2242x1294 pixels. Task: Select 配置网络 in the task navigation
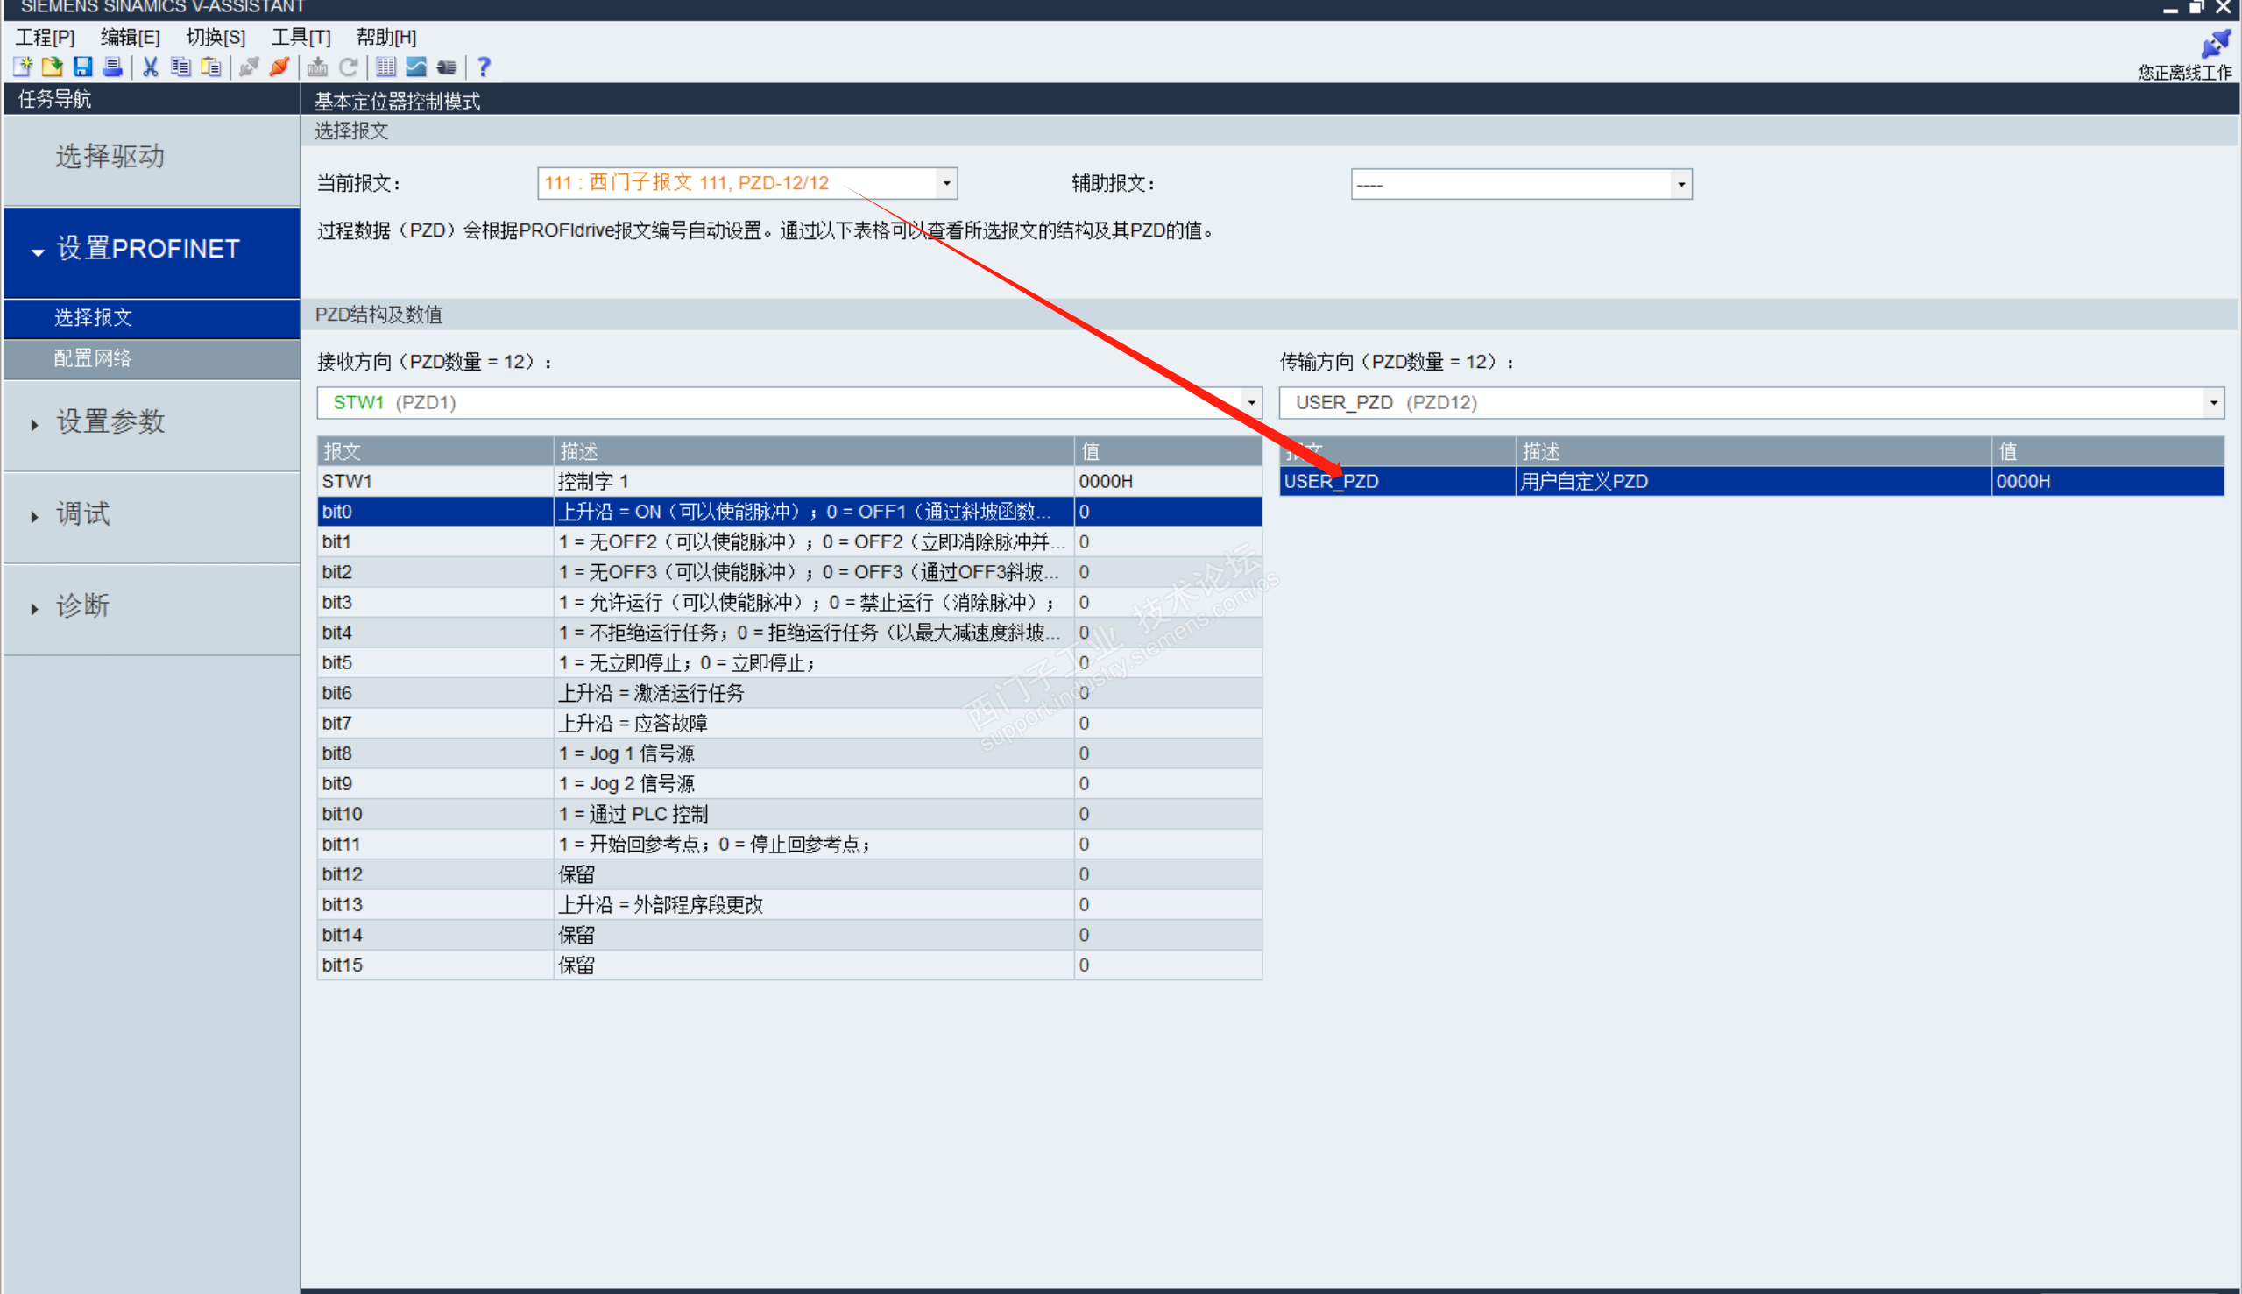click(x=92, y=358)
